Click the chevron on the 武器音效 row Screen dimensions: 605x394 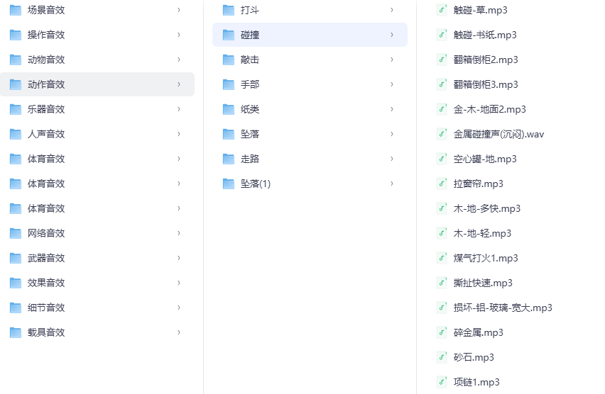point(178,258)
